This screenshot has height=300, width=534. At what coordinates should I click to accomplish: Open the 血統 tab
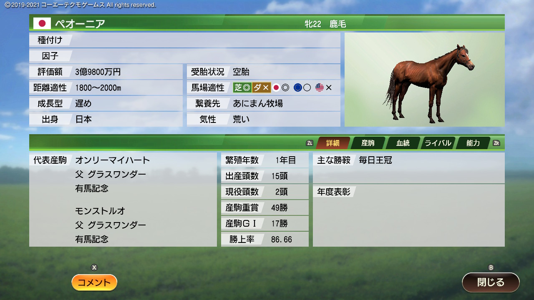pyautogui.click(x=403, y=143)
